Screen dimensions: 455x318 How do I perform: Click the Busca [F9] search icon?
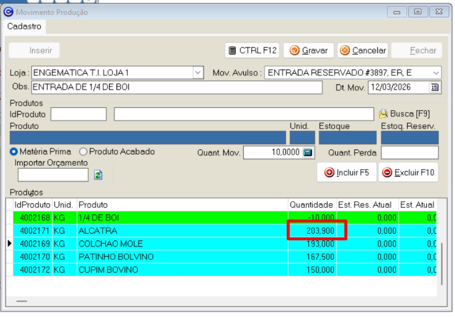point(384,114)
